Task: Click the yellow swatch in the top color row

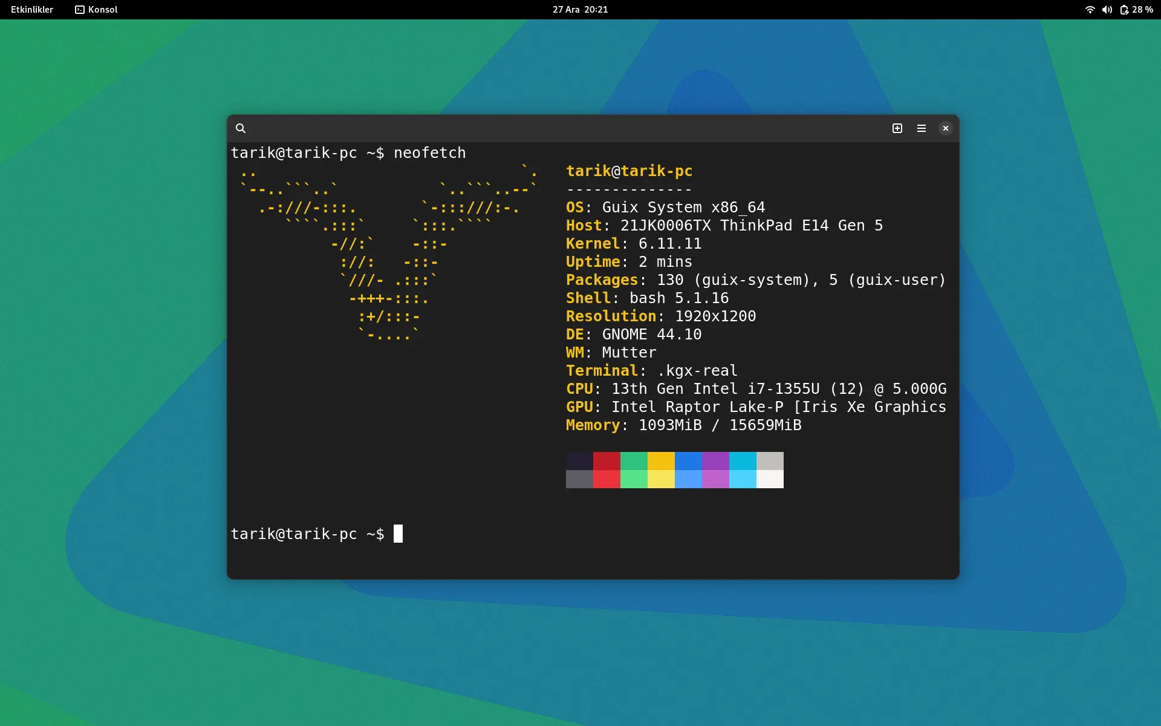Action: click(661, 461)
